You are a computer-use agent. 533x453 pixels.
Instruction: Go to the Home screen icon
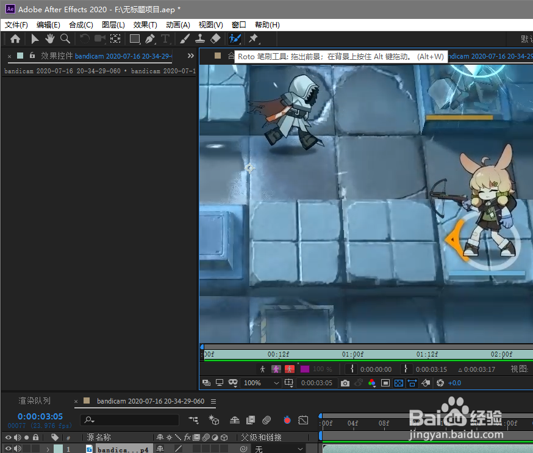[x=15, y=39]
